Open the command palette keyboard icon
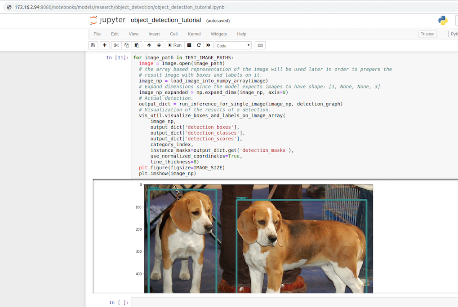This screenshot has height=307, width=458. 260,45
